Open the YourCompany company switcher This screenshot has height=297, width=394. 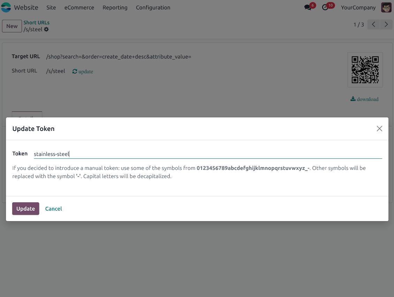(358, 7)
